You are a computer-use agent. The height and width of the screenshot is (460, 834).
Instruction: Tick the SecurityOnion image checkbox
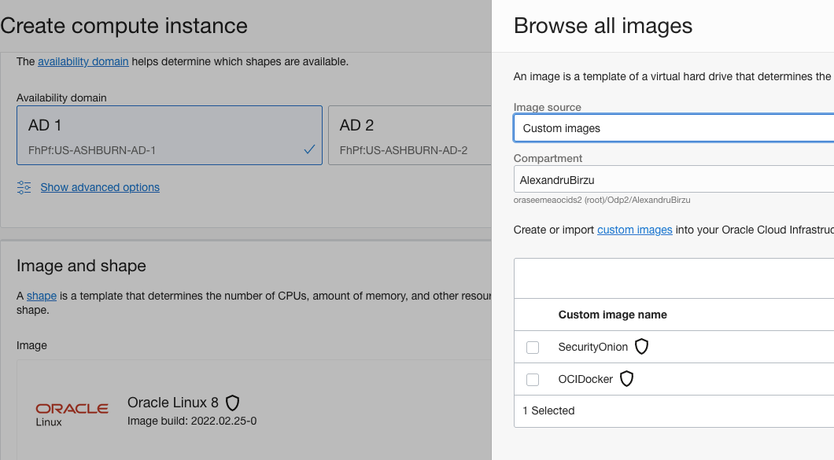pos(533,348)
